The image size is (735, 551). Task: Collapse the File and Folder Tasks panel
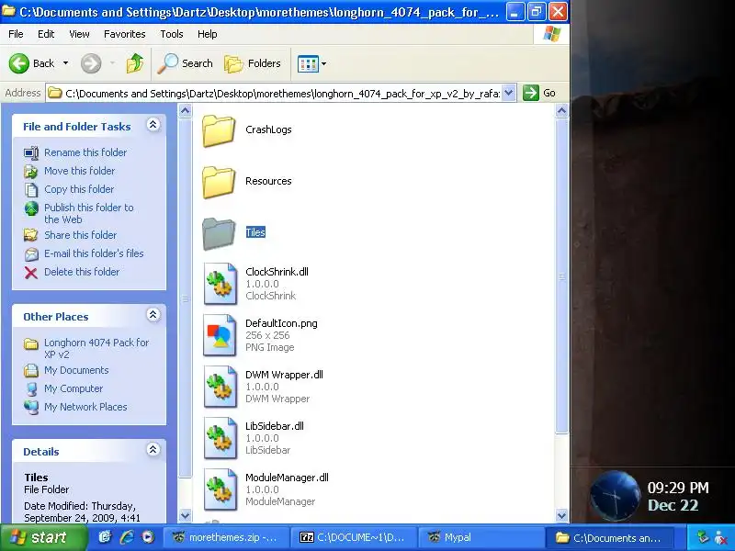point(153,125)
